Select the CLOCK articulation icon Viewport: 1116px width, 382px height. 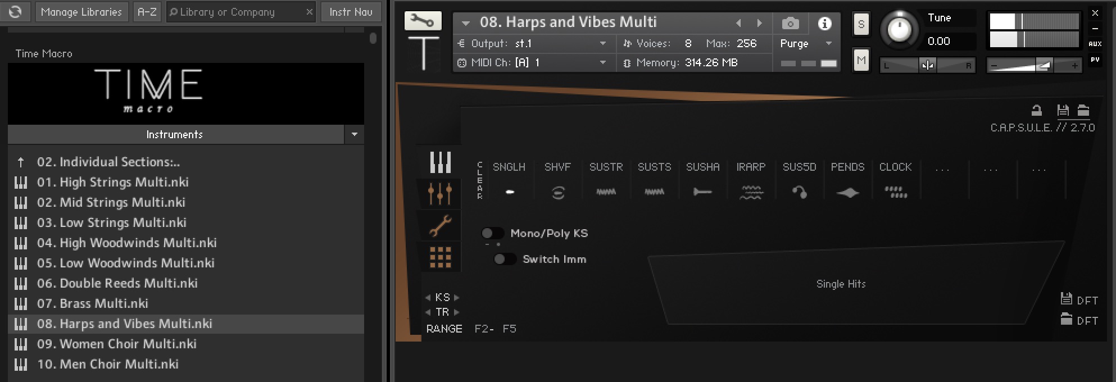pyautogui.click(x=896, y=192)
